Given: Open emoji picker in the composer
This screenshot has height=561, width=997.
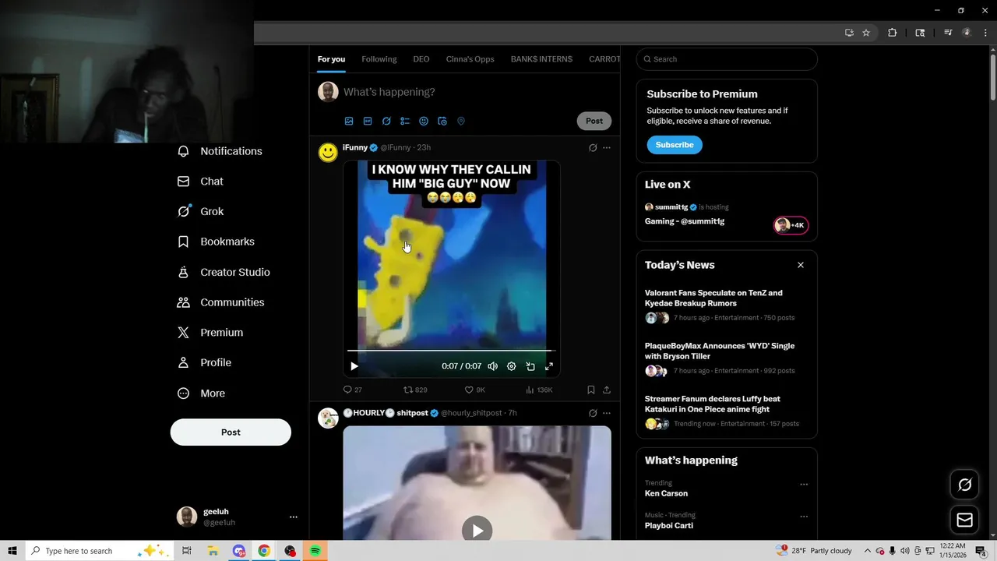Looking at the screenshot, I should point(424,122).
